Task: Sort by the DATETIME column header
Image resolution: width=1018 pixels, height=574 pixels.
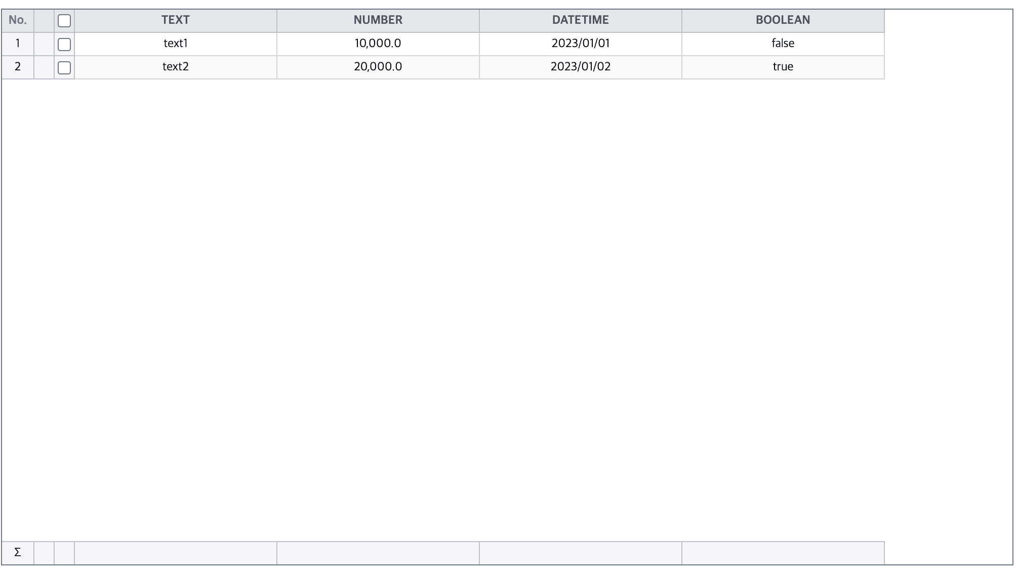Action: pyautogui.click(x=581, y=21)
